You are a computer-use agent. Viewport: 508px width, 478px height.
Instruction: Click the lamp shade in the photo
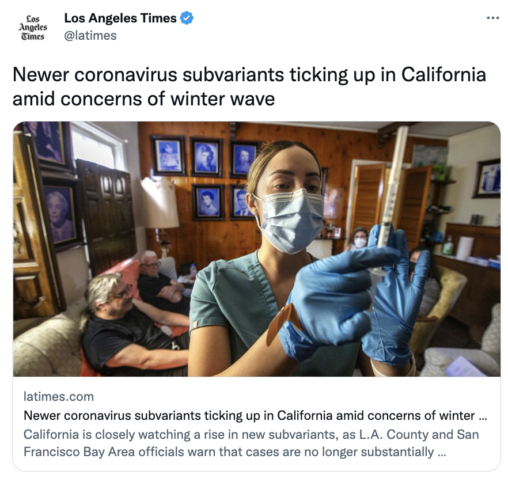coord(160,203)
